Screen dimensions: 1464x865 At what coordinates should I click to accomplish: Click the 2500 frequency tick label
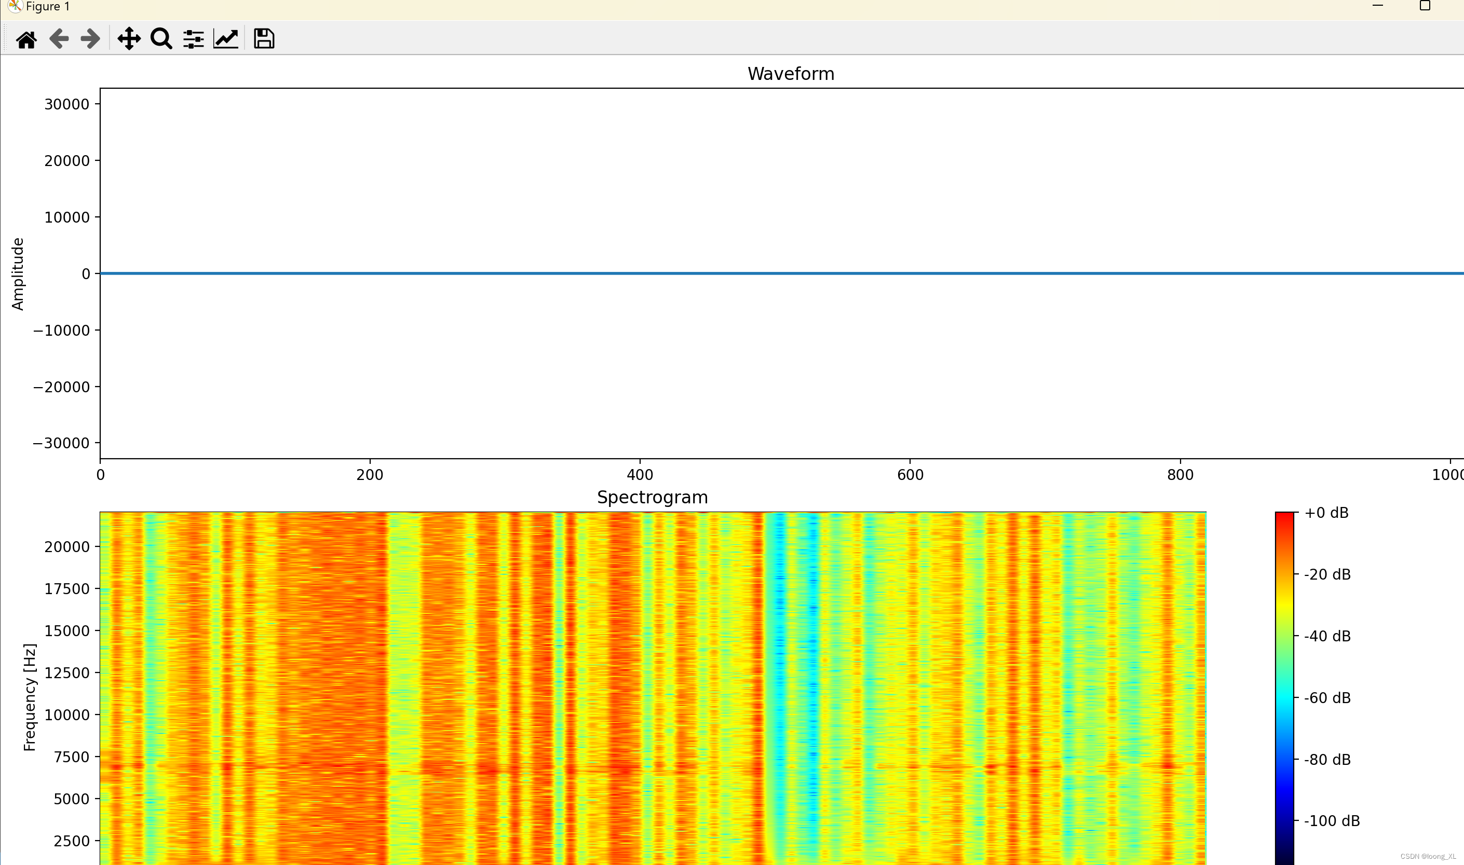72,841
